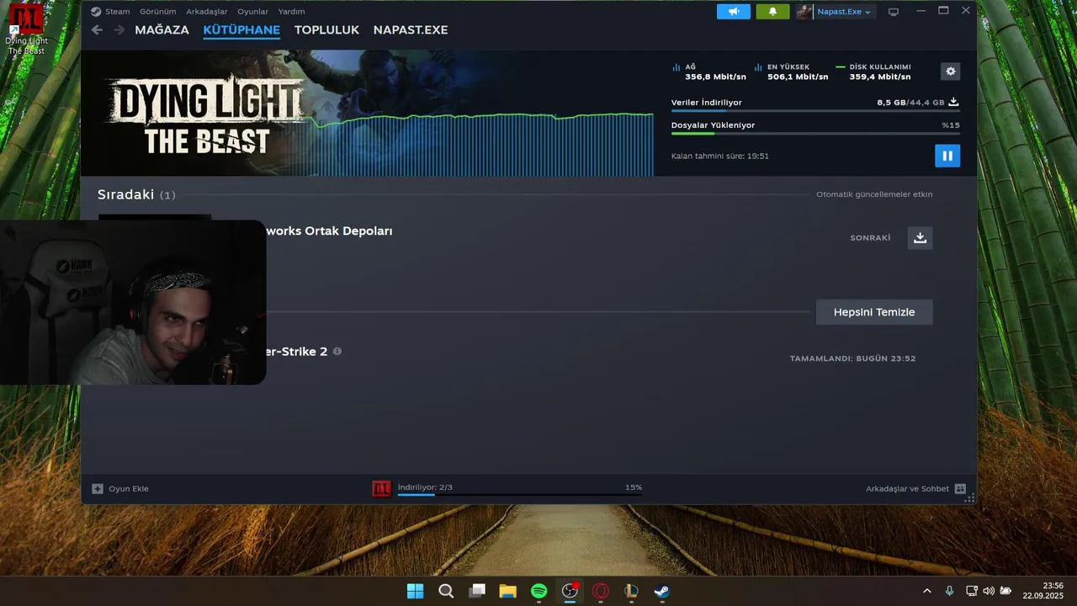
Task: Open League of Legends taskbar icon
Action: point(631,591)
